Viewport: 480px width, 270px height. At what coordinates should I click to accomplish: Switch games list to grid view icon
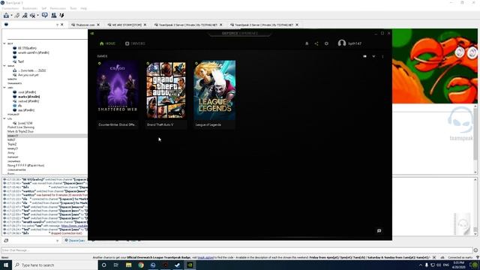[x=364, y=56]
